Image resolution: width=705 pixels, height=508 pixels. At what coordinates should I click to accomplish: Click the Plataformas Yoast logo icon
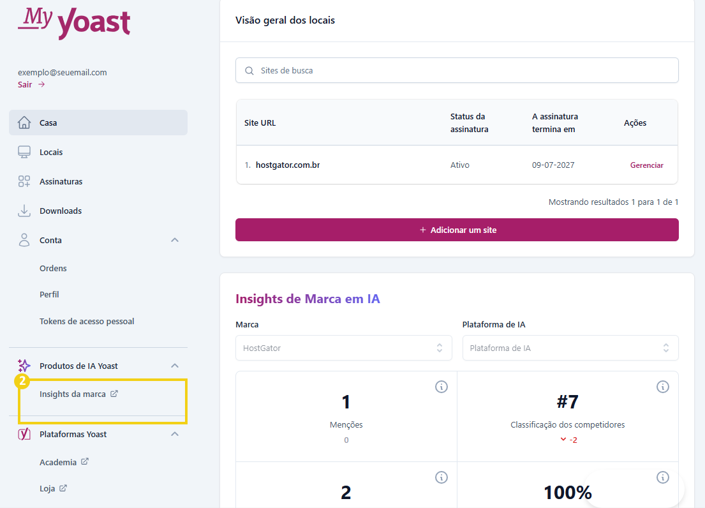tap(24, 434)
